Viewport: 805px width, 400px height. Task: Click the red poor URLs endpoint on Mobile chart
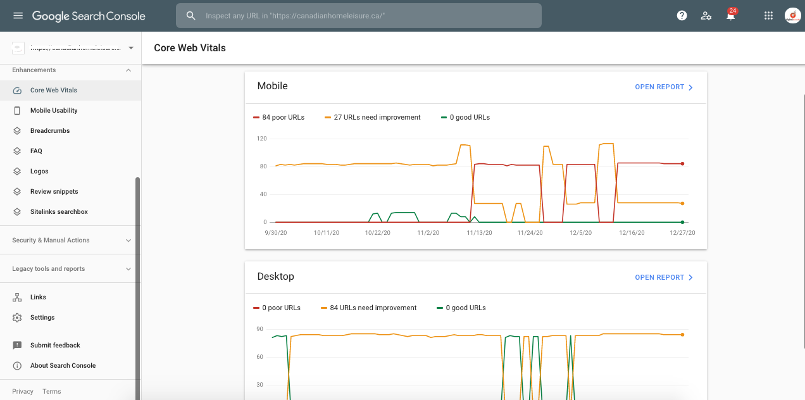tap(682, 164)
